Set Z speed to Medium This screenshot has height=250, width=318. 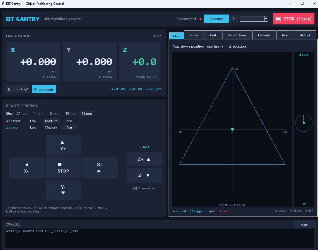coord(51,128)
